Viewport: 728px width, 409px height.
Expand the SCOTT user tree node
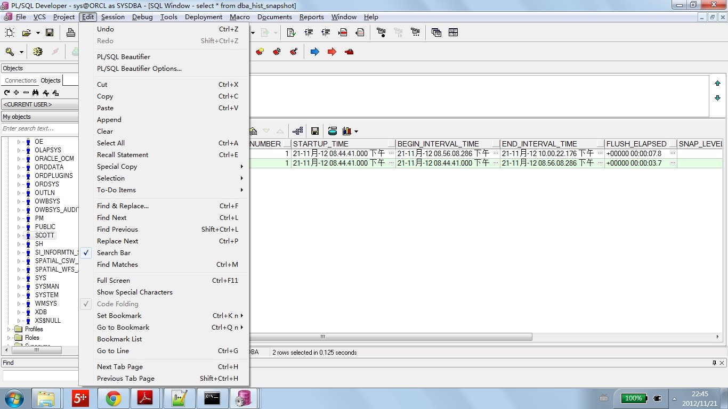click(19, 235)
